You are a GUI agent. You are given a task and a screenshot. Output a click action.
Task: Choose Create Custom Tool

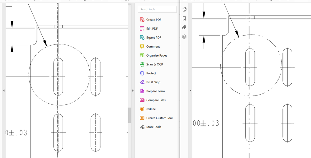click(159, 118)
